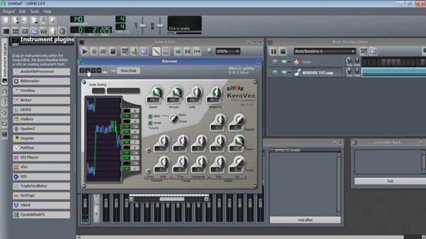This screenshot has width=426, height=239.
Task: Show the Piano Roll from main toolbar
Action: (x=25, y=31)
